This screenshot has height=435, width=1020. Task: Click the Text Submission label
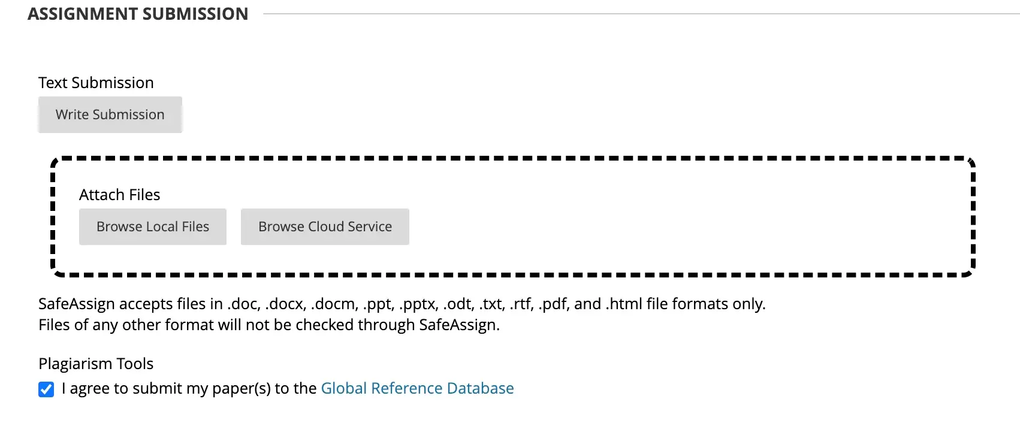click(96, 82)
